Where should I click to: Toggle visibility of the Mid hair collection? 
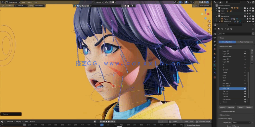click(245, 94)
